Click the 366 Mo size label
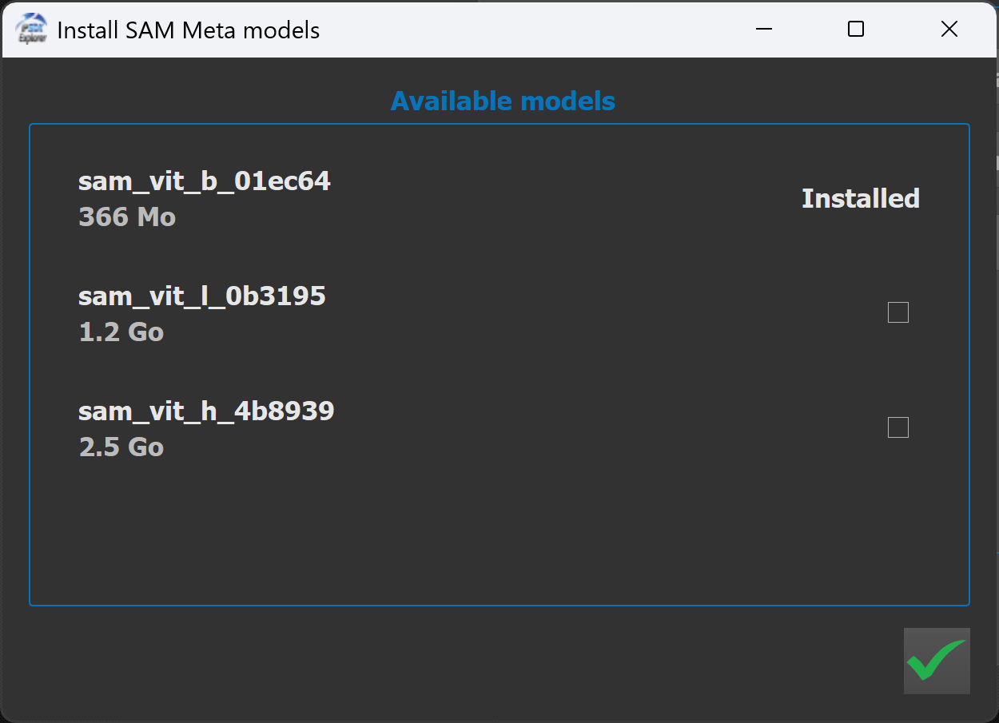The image size is (999, 723). (x=127, y=217)
